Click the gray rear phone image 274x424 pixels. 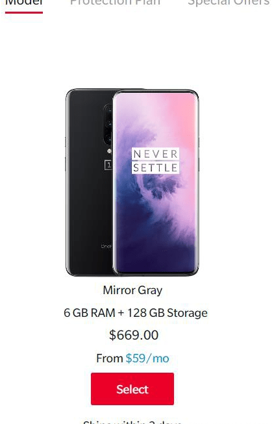point(89,182)
